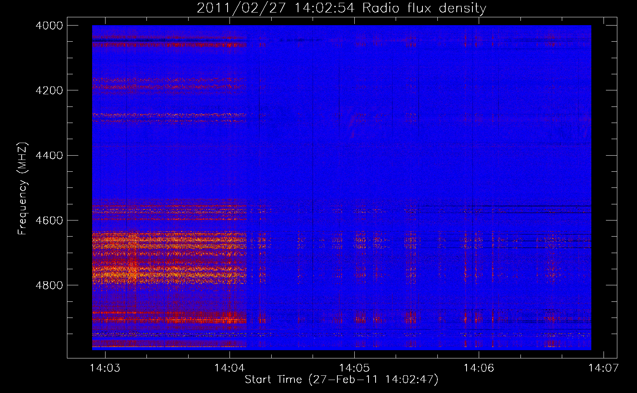Click the 4200 frequency tick label

tap(49, 90)
